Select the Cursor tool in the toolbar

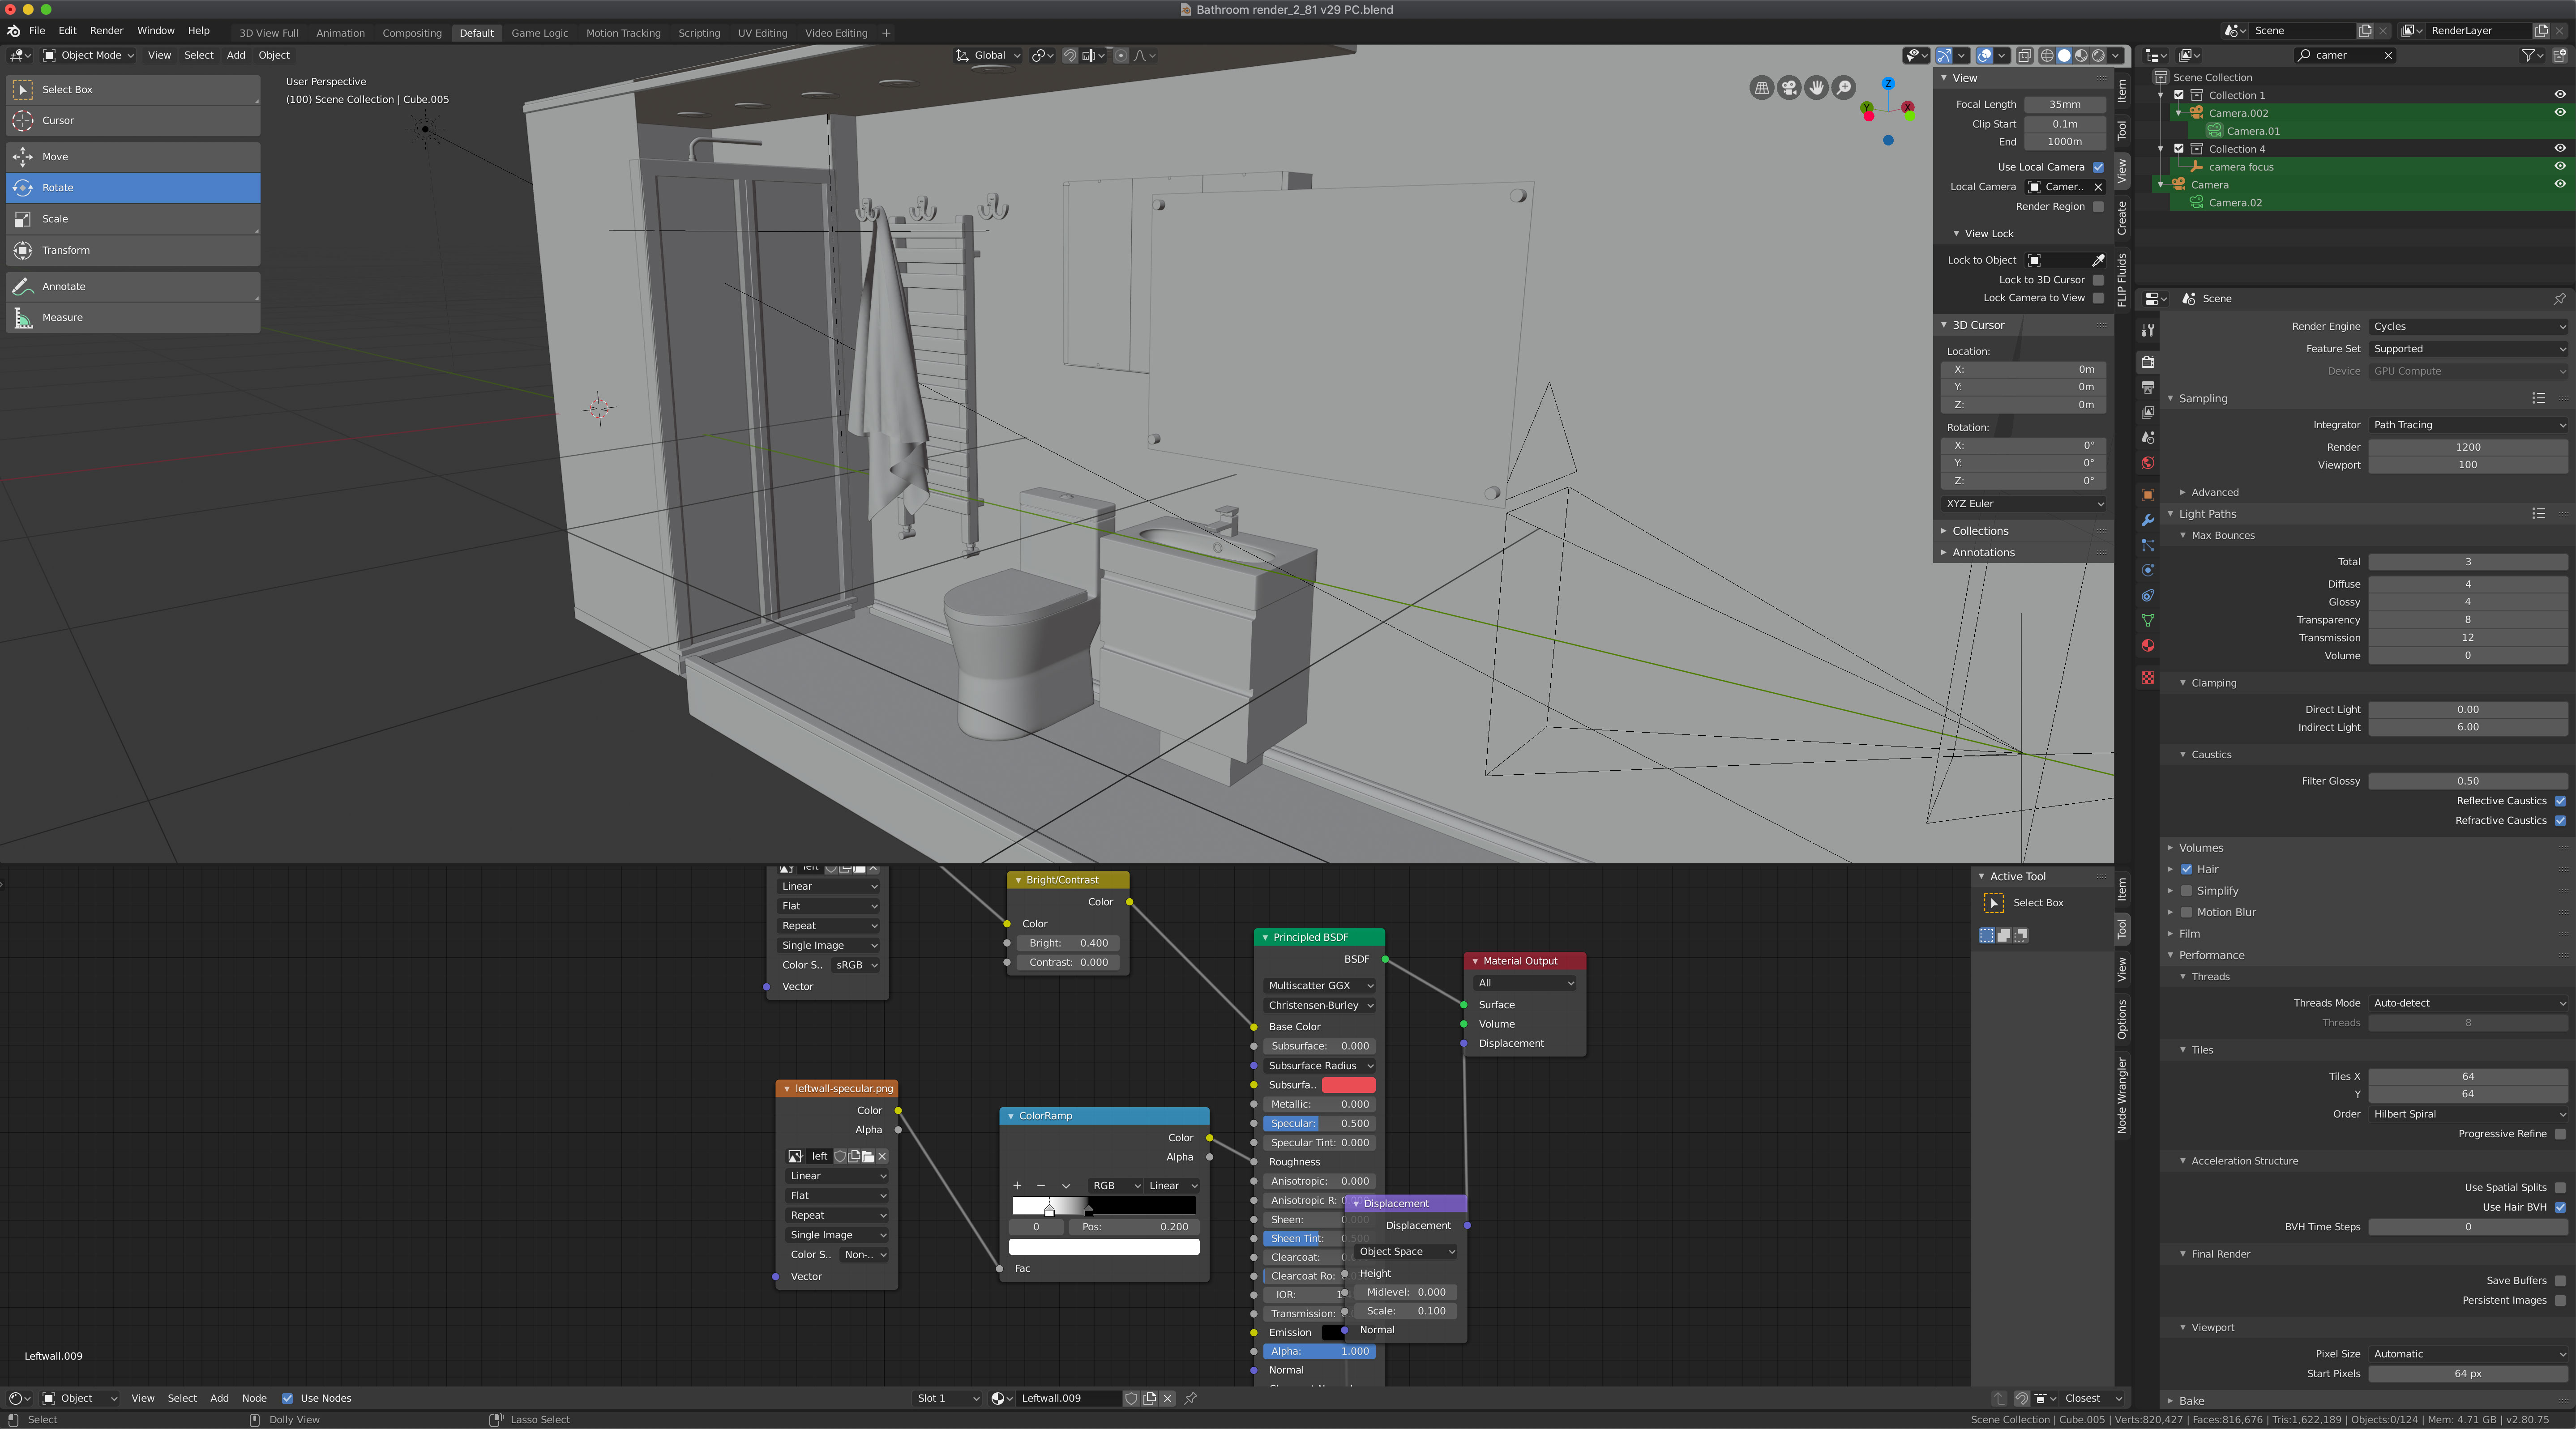[133, 120]
